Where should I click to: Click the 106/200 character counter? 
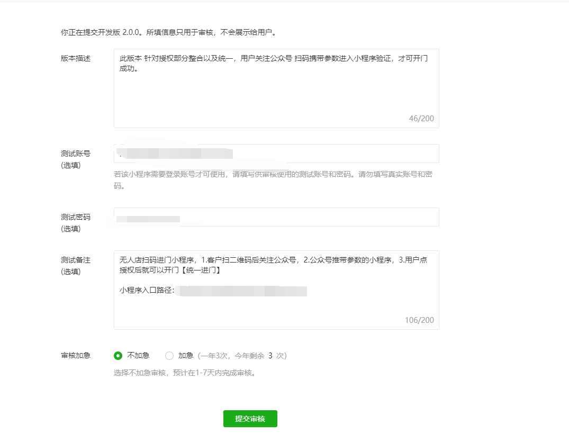pyautogui.click(x=419, y=320)
